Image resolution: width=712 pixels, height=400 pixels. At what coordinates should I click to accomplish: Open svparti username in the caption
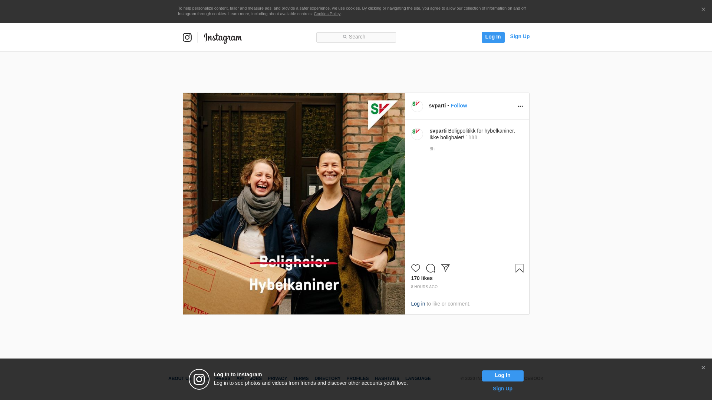(x=438, y=131)
